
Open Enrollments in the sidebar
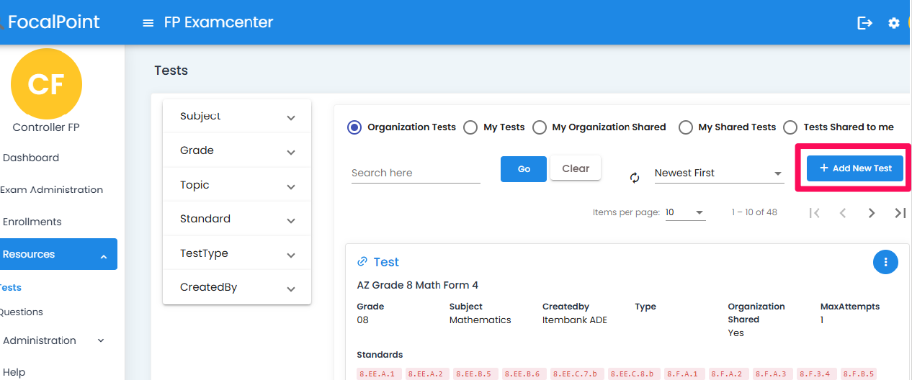32,222
